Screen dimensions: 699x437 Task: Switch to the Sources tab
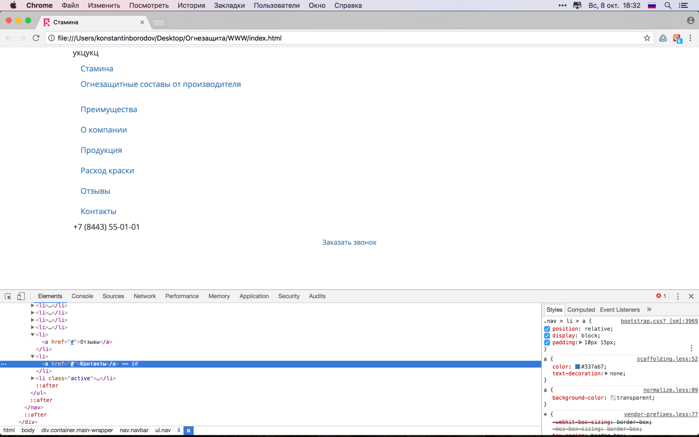113,296
